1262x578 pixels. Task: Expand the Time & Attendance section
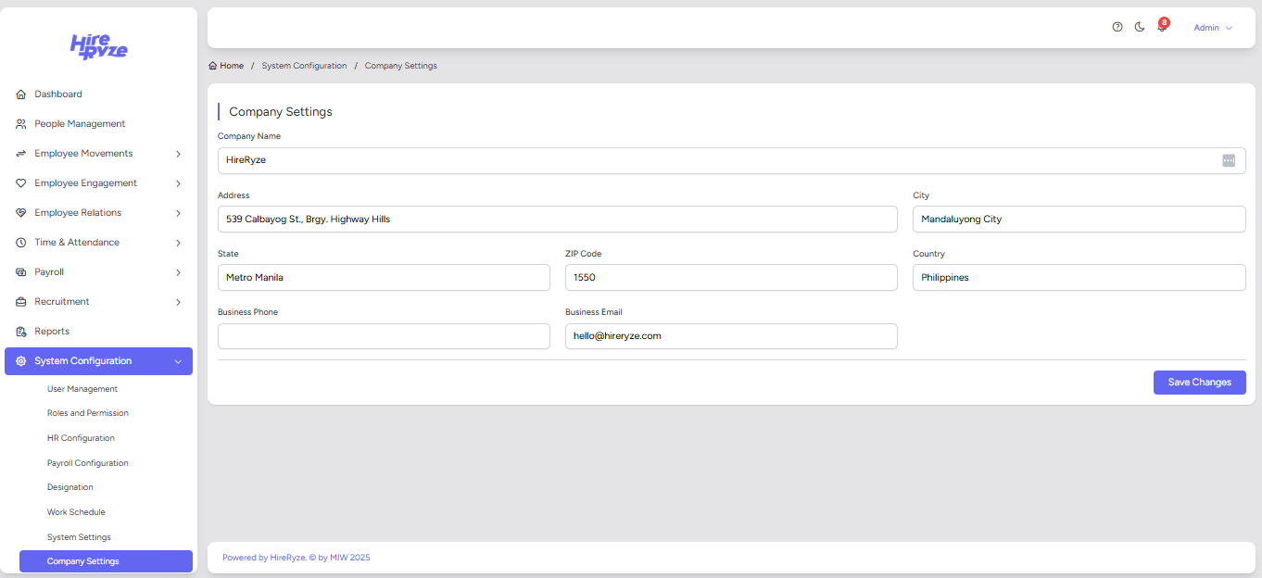[x=178, y=243]
